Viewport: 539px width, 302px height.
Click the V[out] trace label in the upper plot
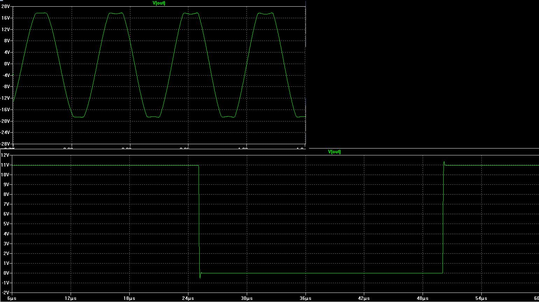[159, 3]
